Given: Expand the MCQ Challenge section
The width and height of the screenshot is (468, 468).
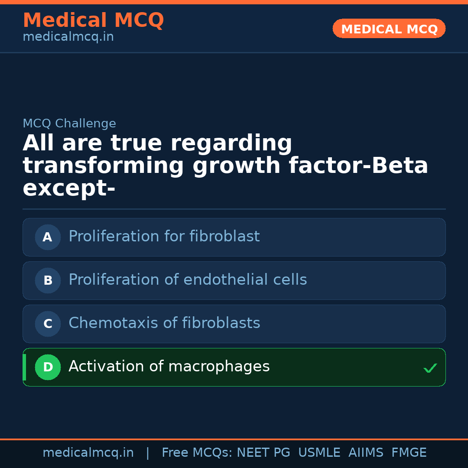Looking at the screenshot, I should (69, 123).
